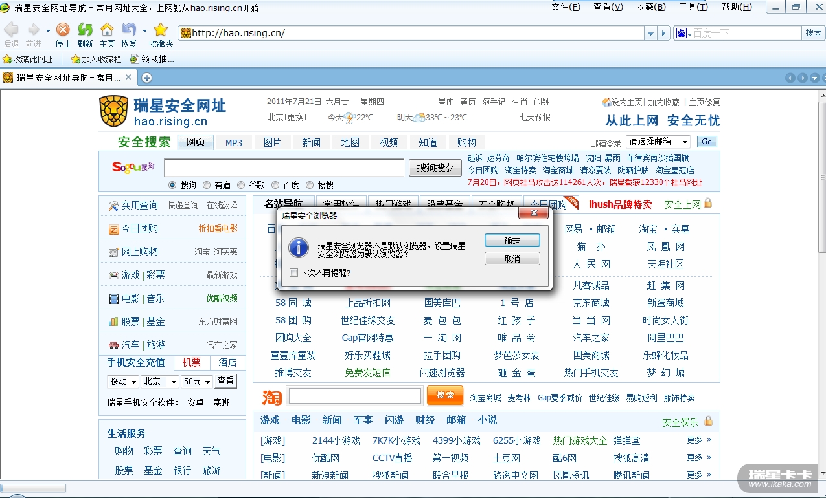
Task: Click the Baidu paw search-engine icon
Action: [681, 33]
